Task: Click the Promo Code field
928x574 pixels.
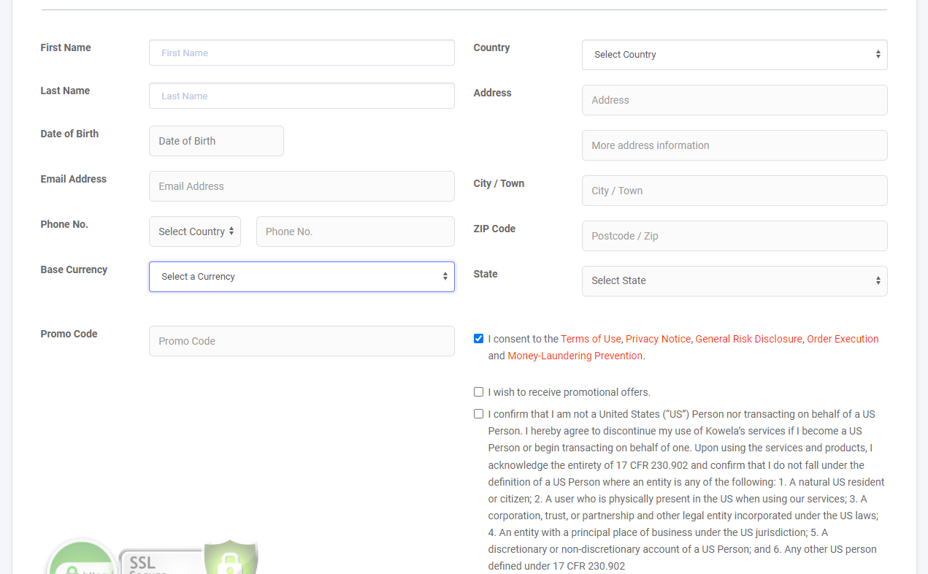Action: [x=302, y=341]
